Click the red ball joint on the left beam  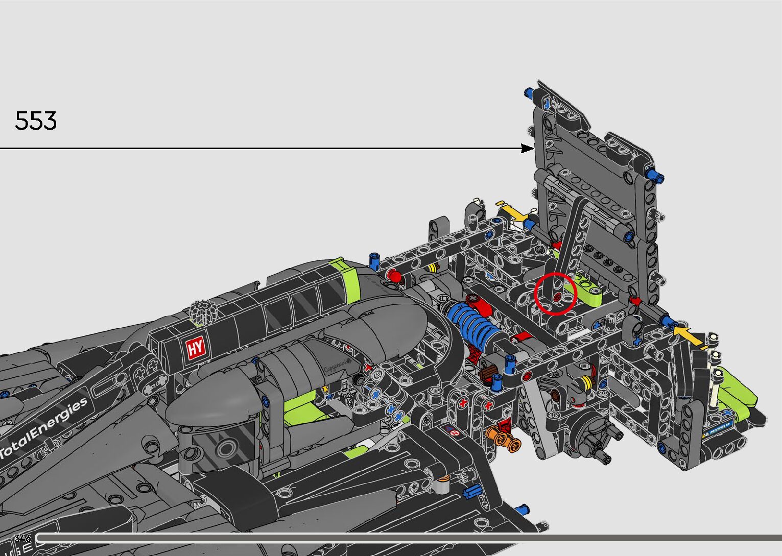pyautogui.click(x=393, y=276)
